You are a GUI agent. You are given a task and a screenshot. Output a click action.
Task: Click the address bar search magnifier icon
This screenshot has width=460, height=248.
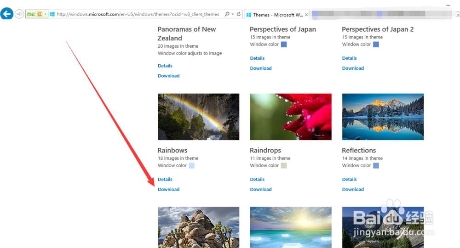[x=227, y=14]
